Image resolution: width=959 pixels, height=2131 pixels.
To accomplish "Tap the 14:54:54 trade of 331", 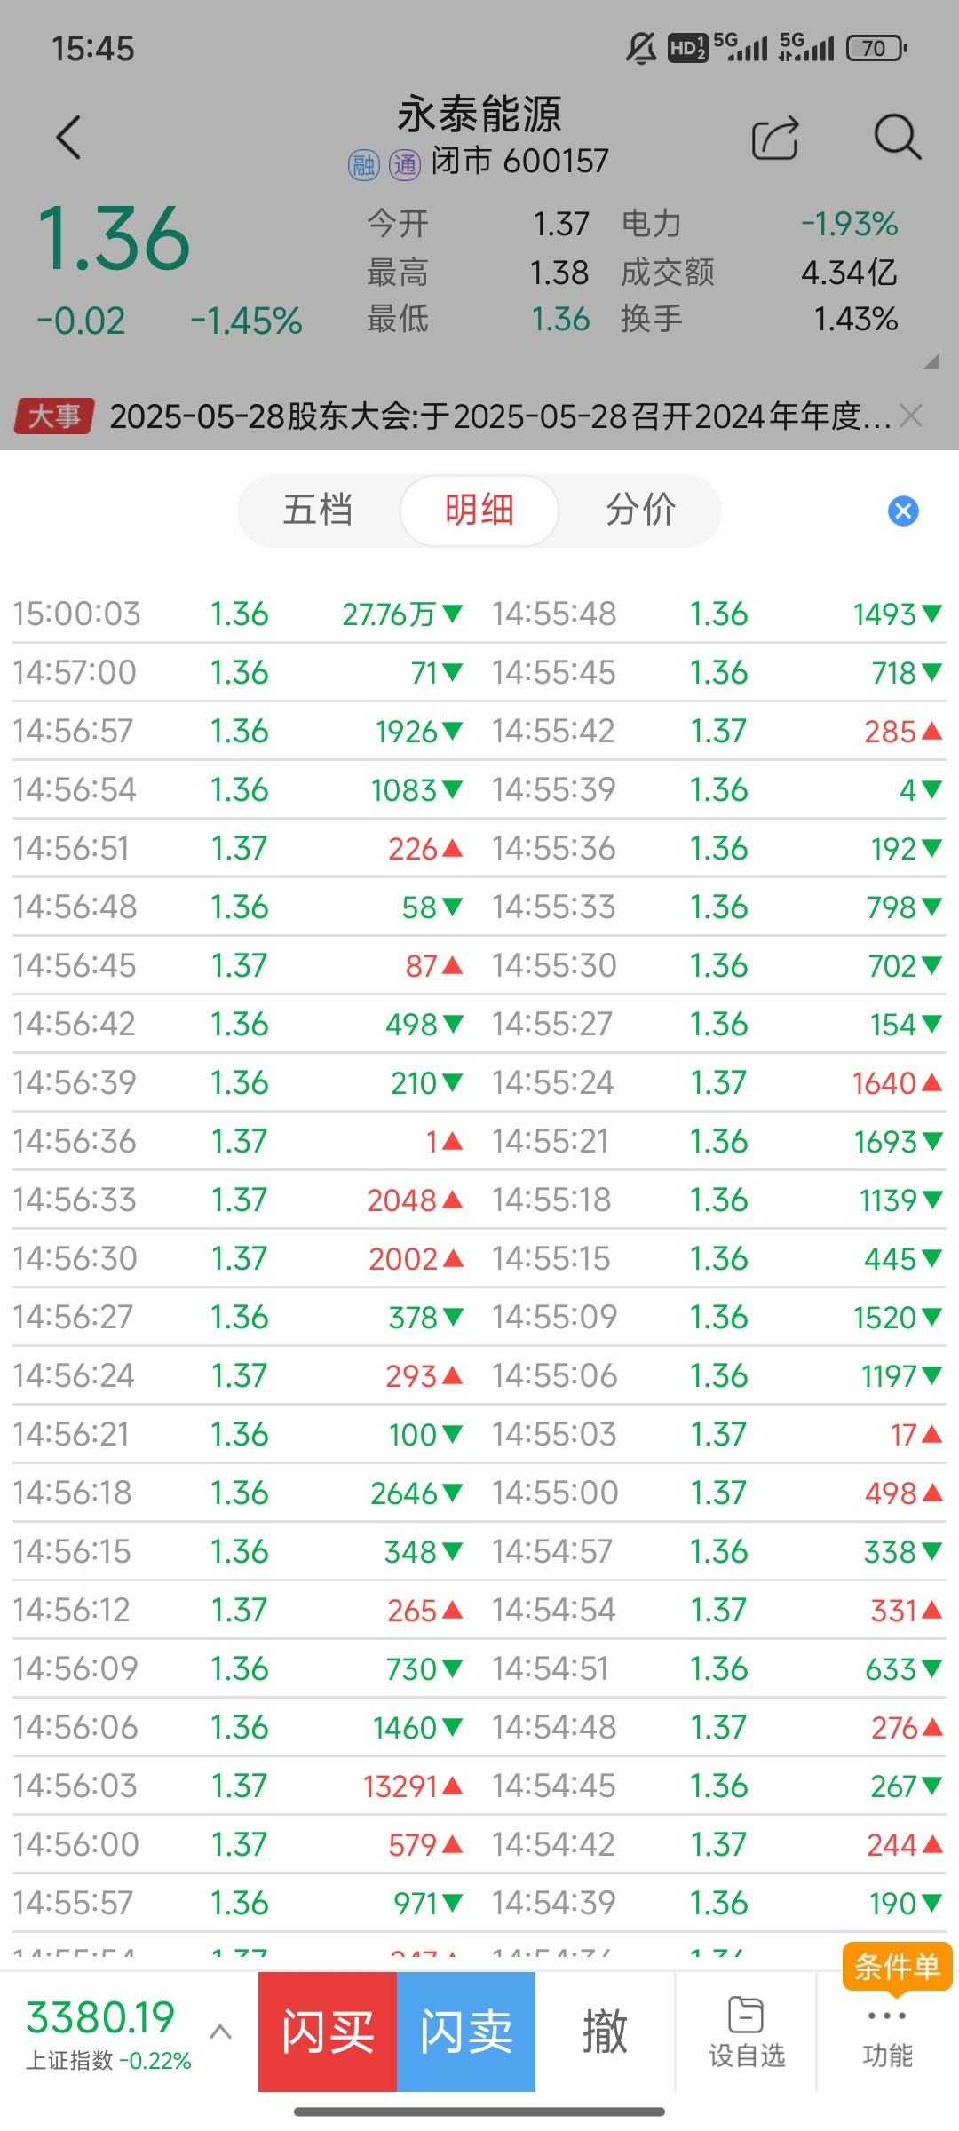I will pyautogui.click(x=717, y=1610).
